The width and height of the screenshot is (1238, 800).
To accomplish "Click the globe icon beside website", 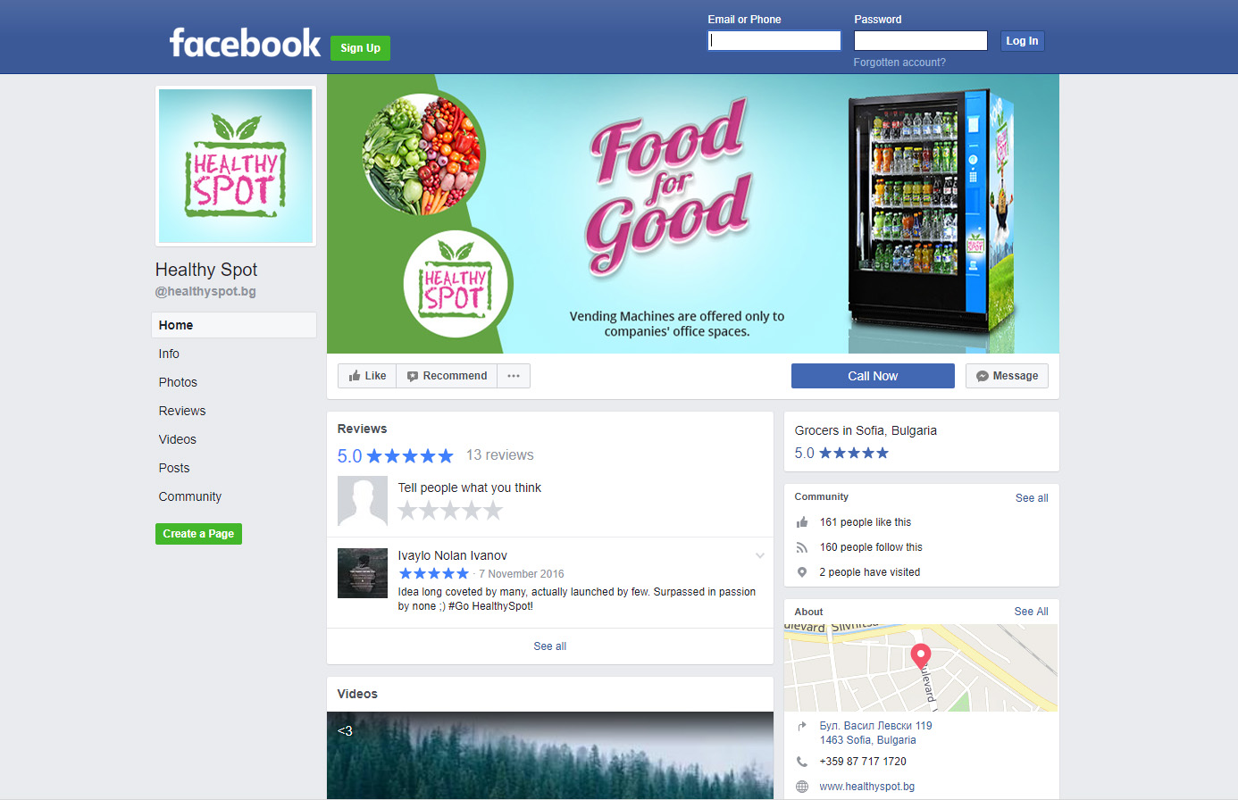I will coord(802,787).
